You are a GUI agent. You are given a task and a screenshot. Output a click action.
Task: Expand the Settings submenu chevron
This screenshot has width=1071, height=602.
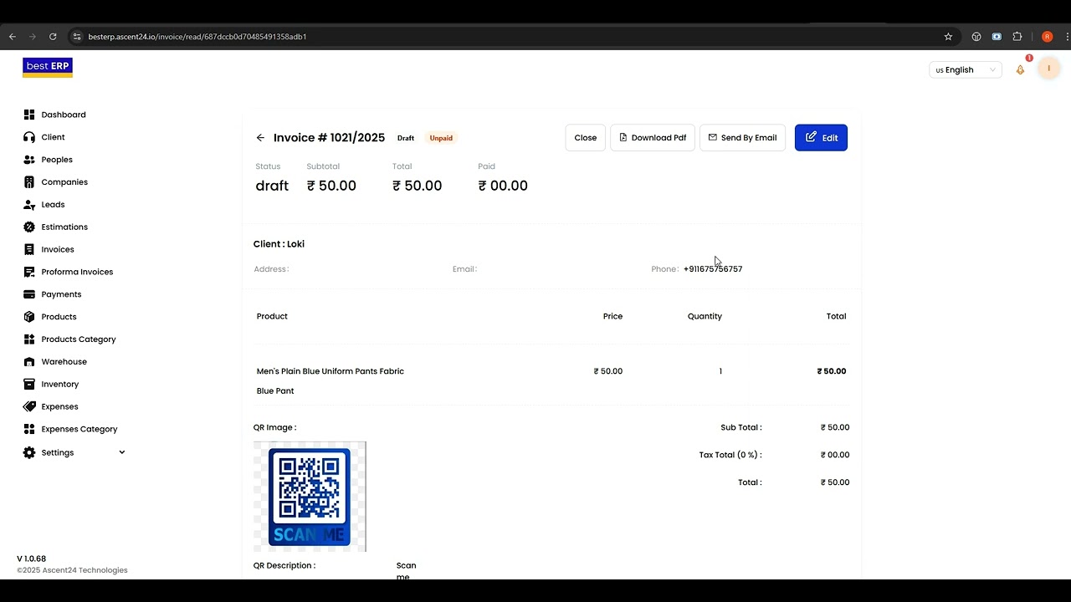[x=121, y=452]
